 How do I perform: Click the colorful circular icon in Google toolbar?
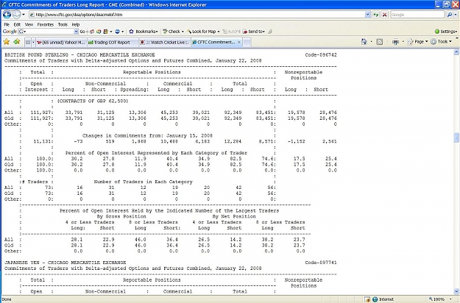pos(99,32)
